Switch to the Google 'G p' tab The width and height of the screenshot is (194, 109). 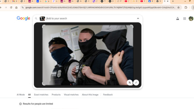[47, 1]
